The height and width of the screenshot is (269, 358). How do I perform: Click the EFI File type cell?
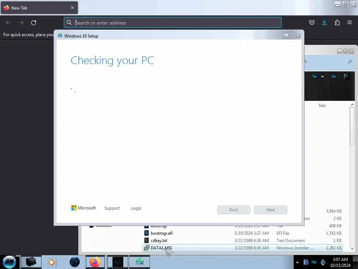pyautogui.click(x=283, y=233)
